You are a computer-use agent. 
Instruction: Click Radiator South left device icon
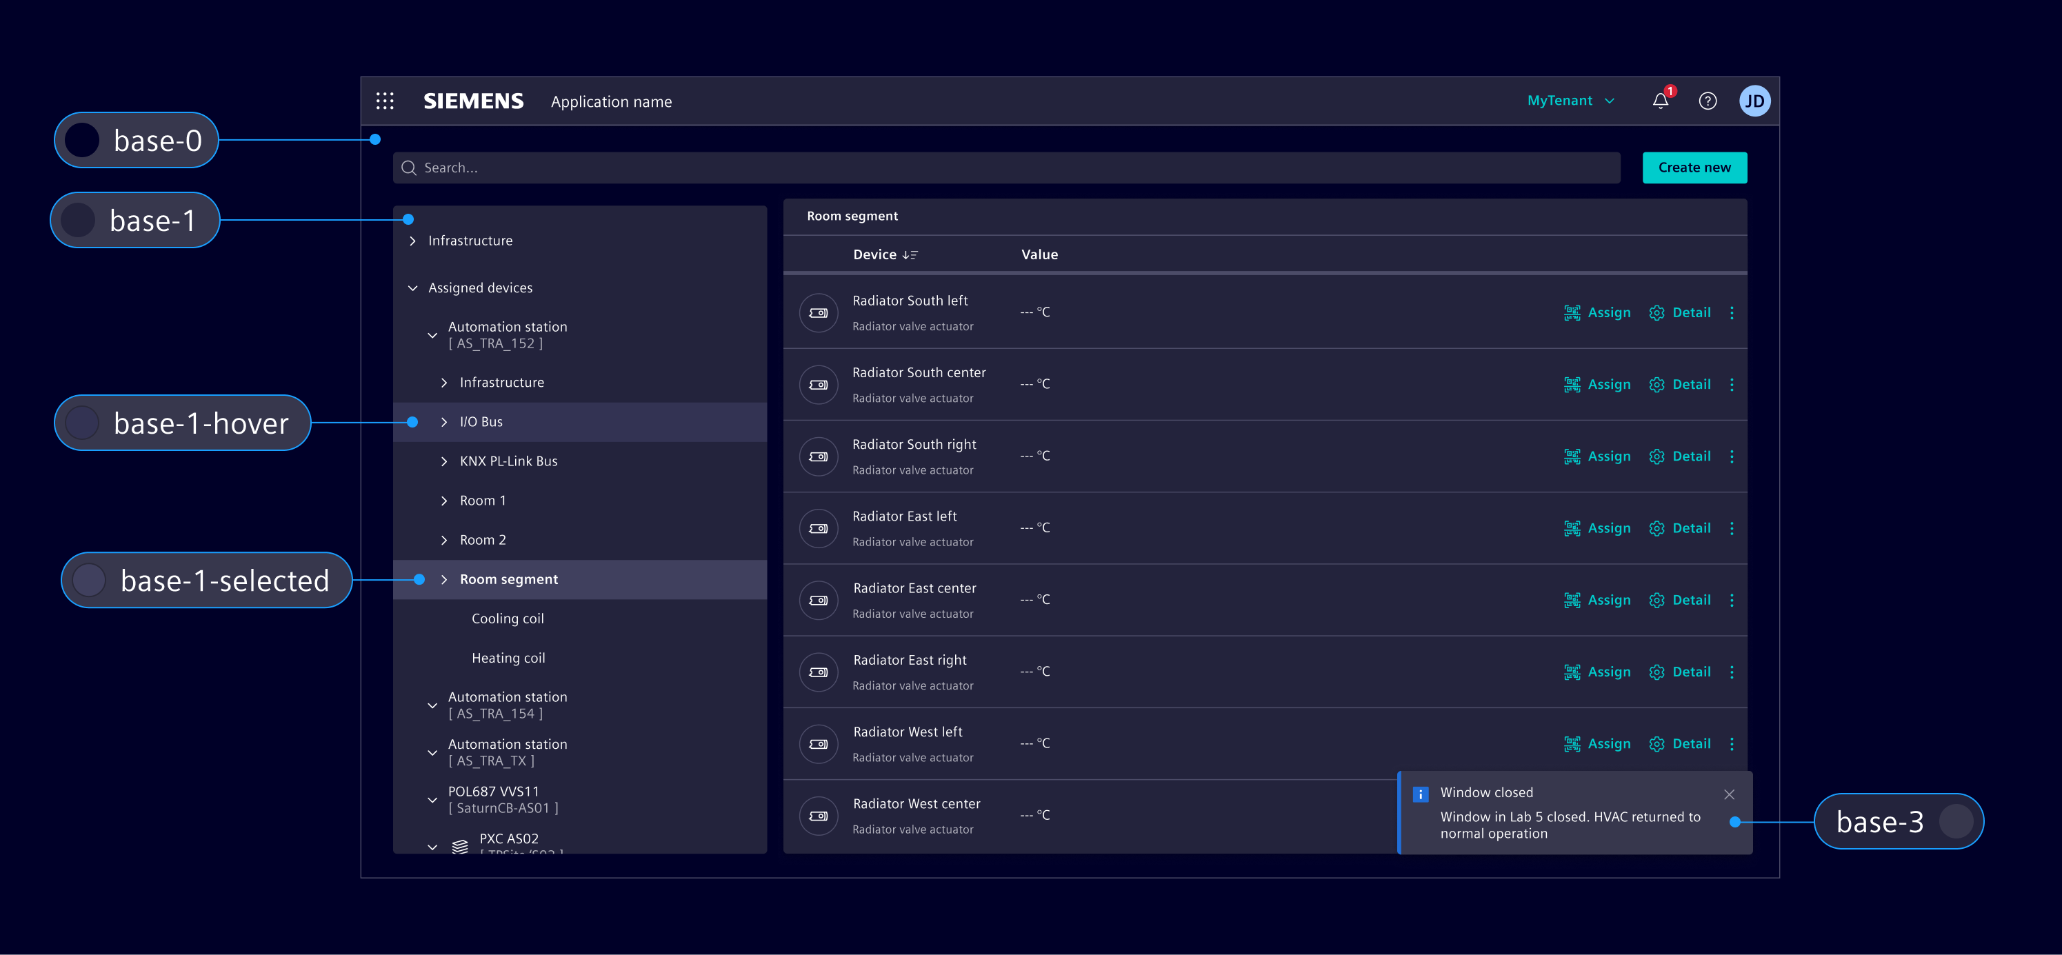click(x=818, y=313)
